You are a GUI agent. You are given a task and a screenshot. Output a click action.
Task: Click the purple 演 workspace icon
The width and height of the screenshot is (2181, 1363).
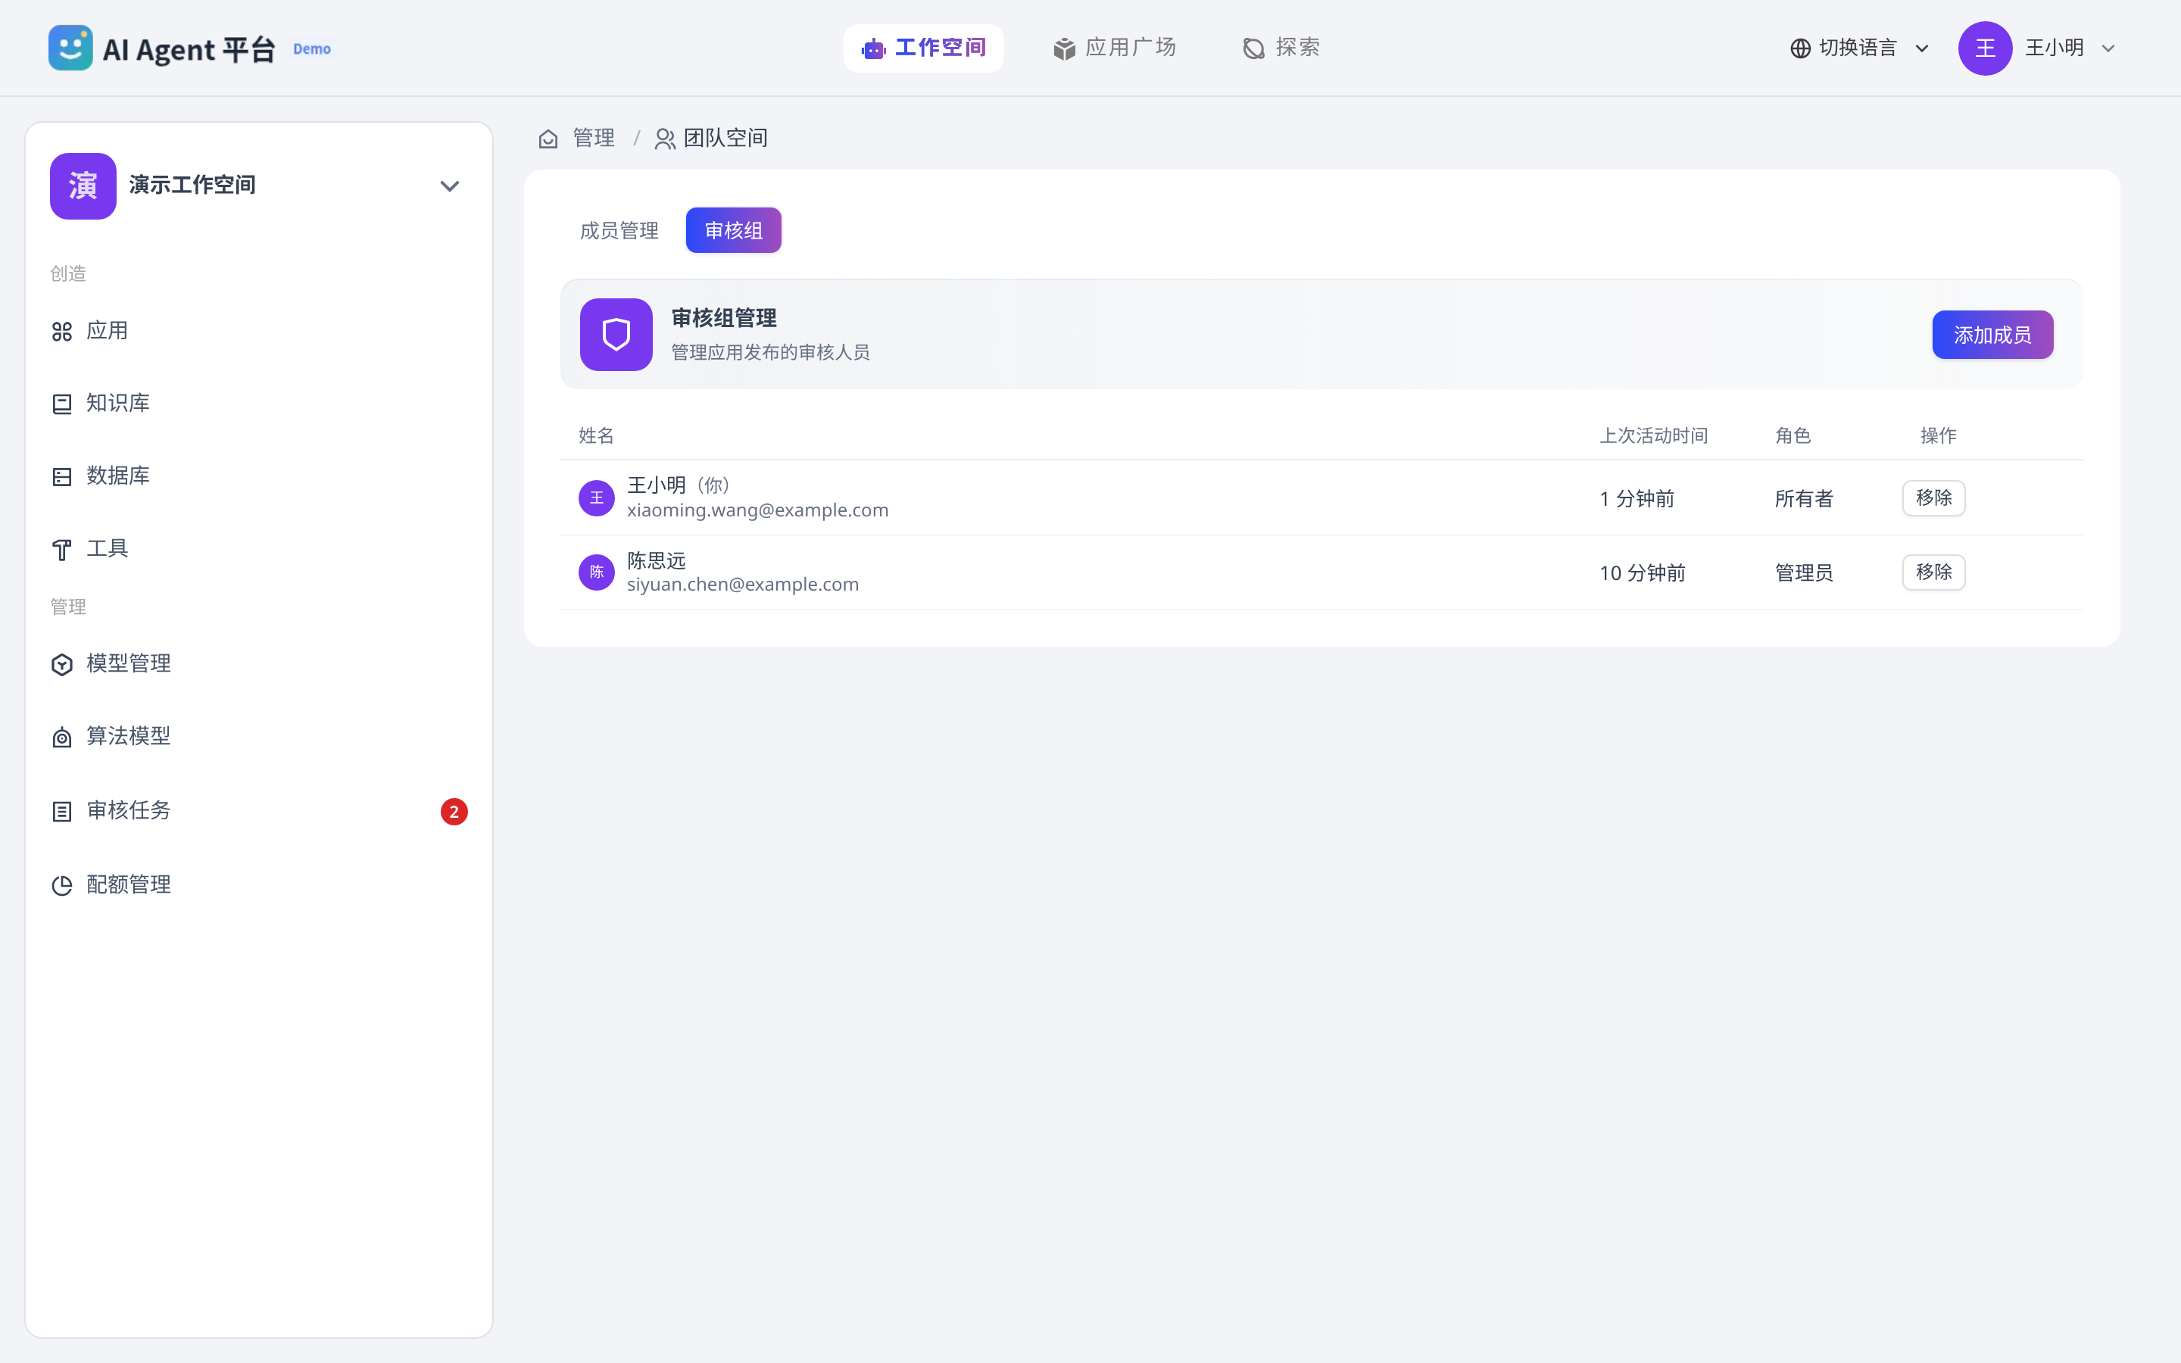pyautogui.click(x=83, y=186)
